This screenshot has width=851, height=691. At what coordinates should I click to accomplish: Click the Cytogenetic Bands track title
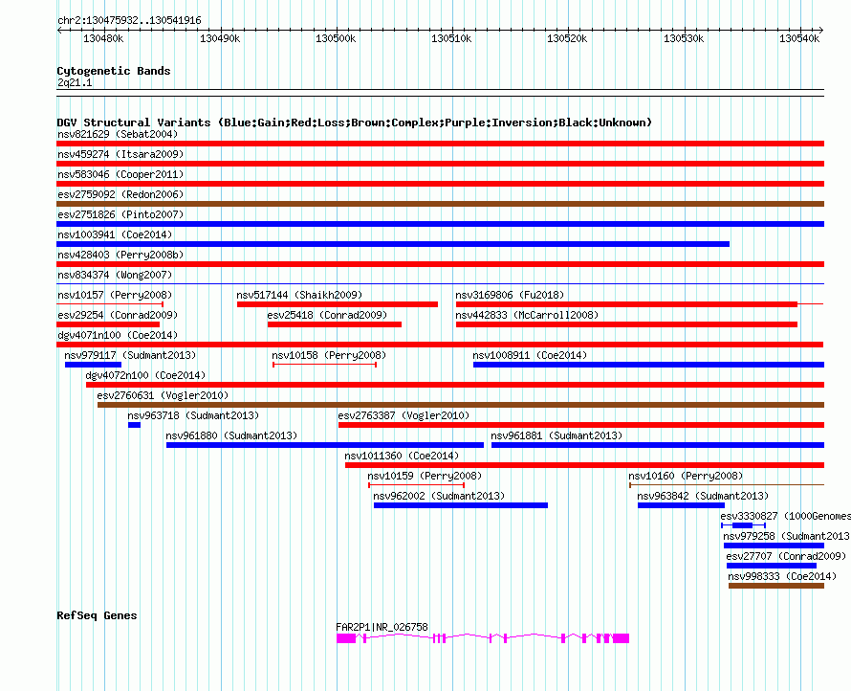point(114,71)
